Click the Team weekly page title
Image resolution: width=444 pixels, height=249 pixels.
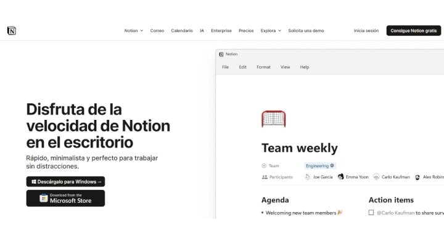click(x=300, y=148)
